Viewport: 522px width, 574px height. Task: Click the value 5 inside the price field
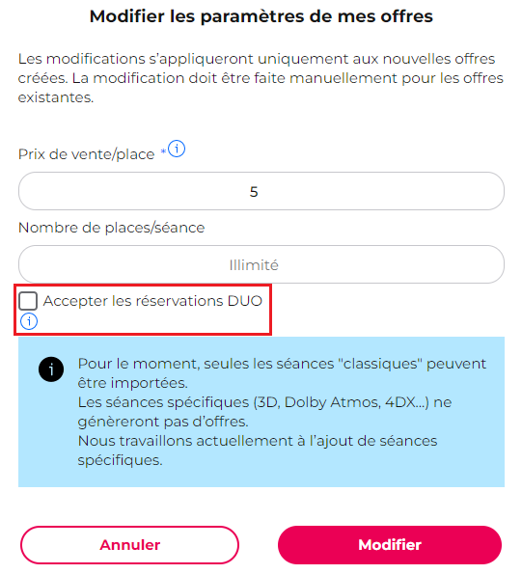point(254,192)
